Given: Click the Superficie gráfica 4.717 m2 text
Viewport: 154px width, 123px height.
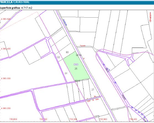Looking at the screenshot, I should point(16,8).
